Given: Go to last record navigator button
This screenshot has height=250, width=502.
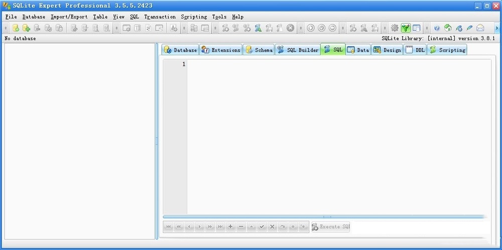Looking at the screenshot, I should click(x=220, y=226).
